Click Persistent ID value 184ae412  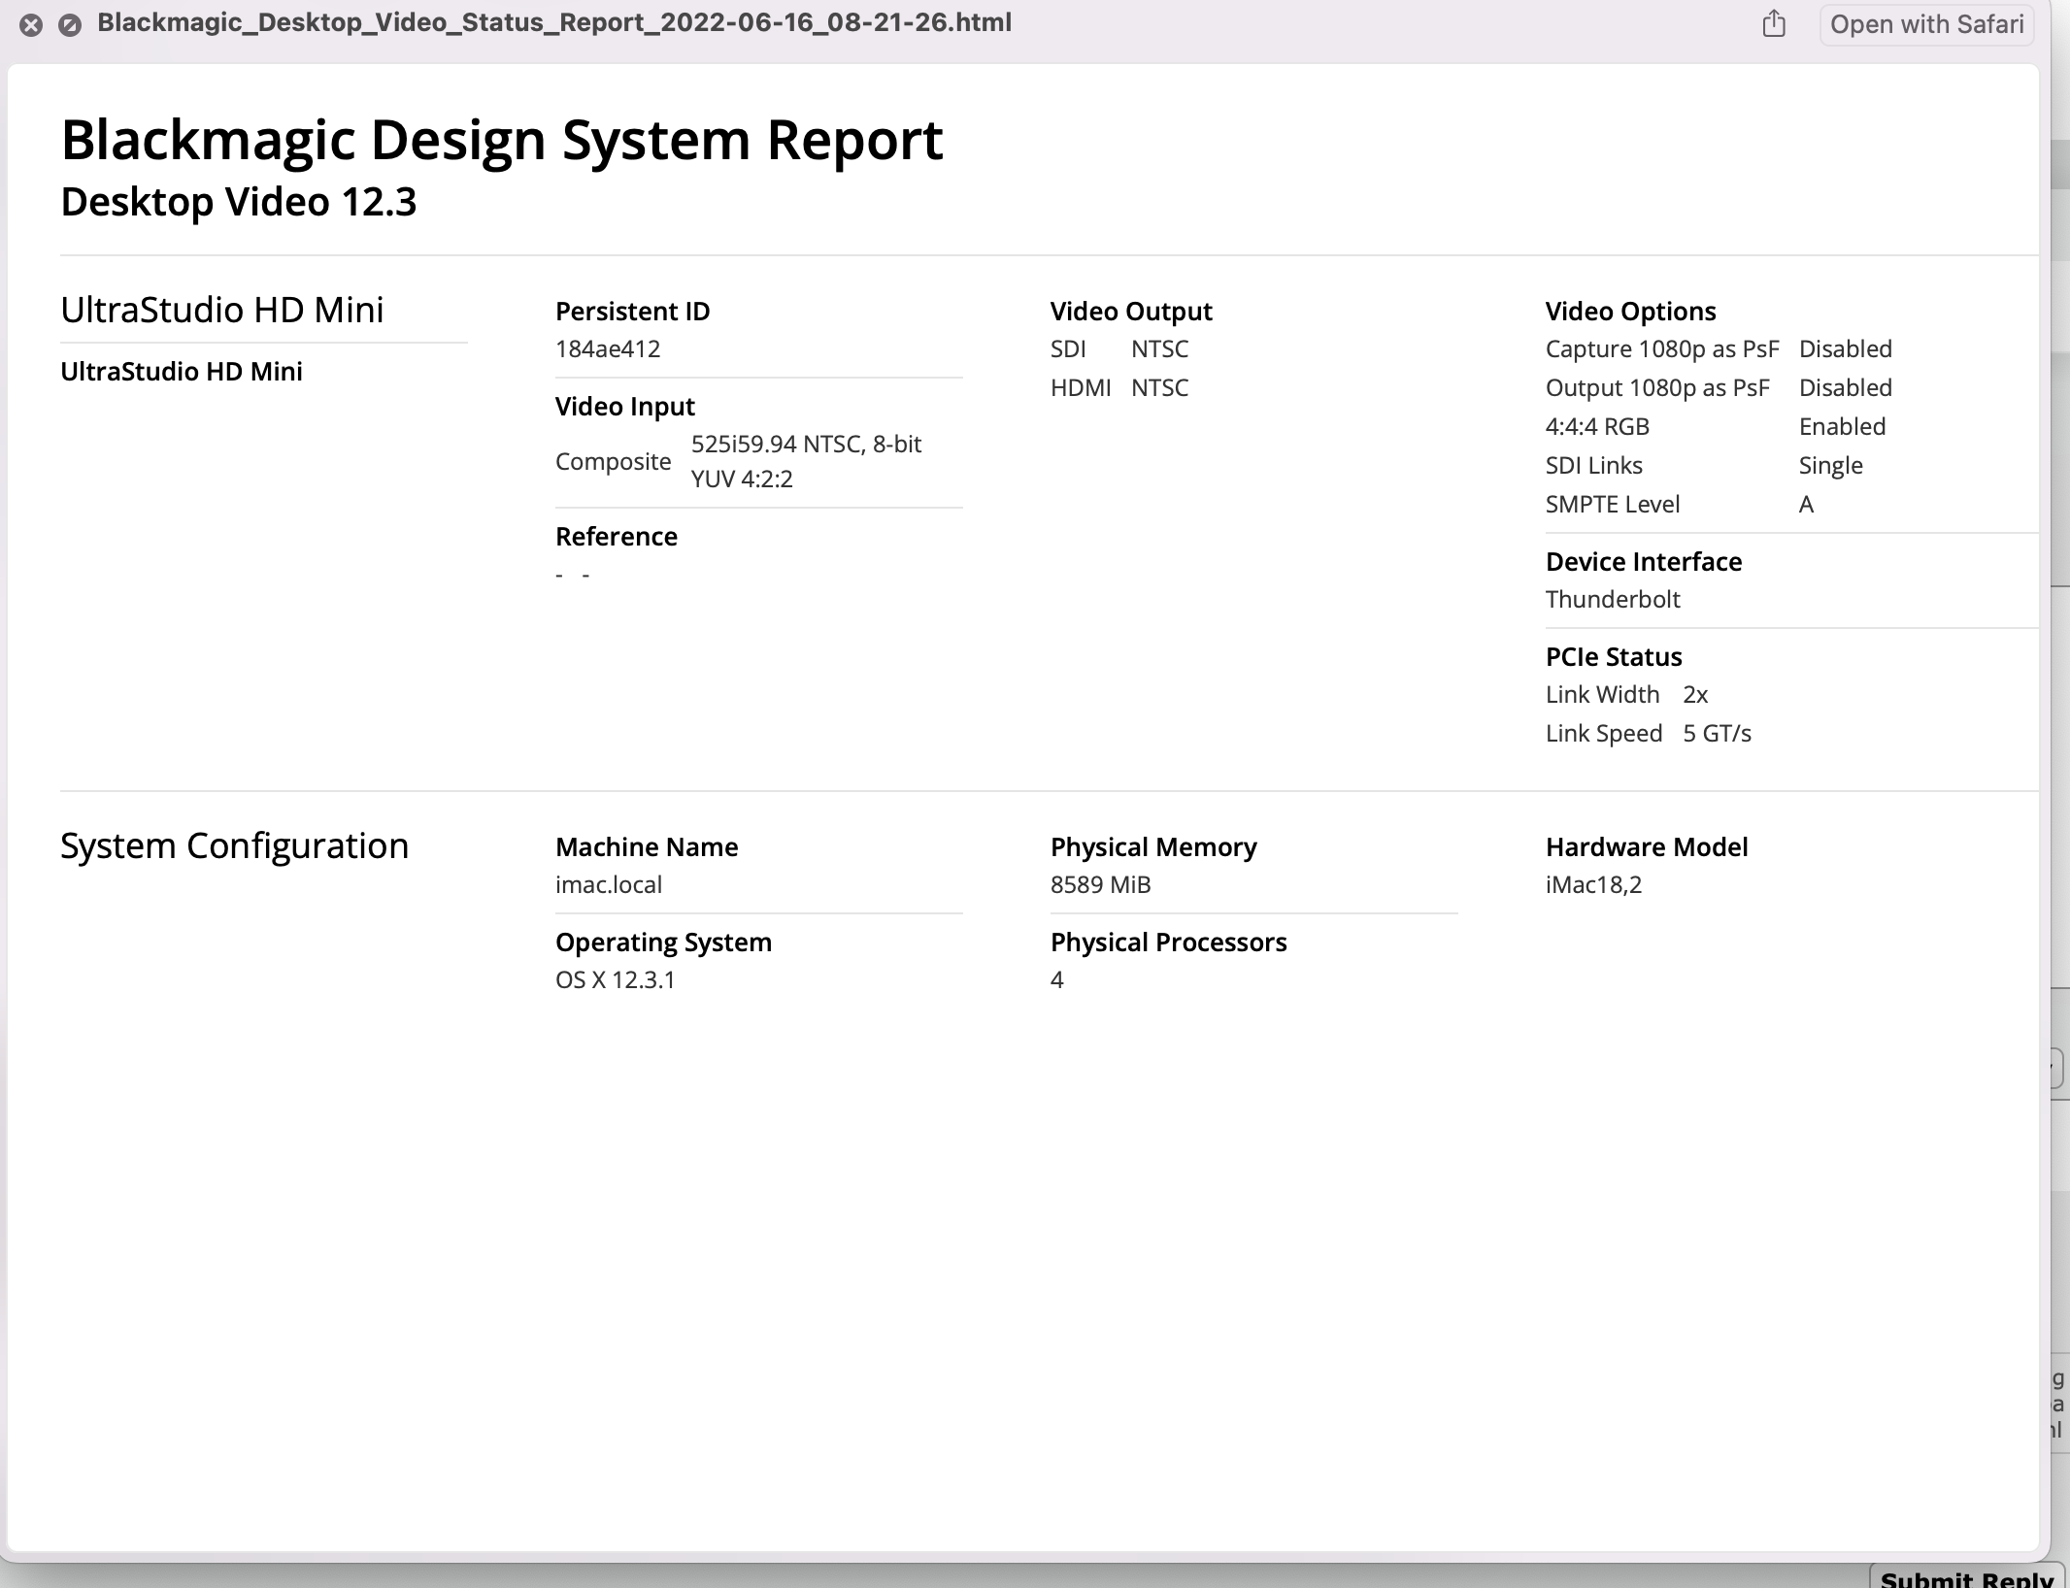click(608, 349)
